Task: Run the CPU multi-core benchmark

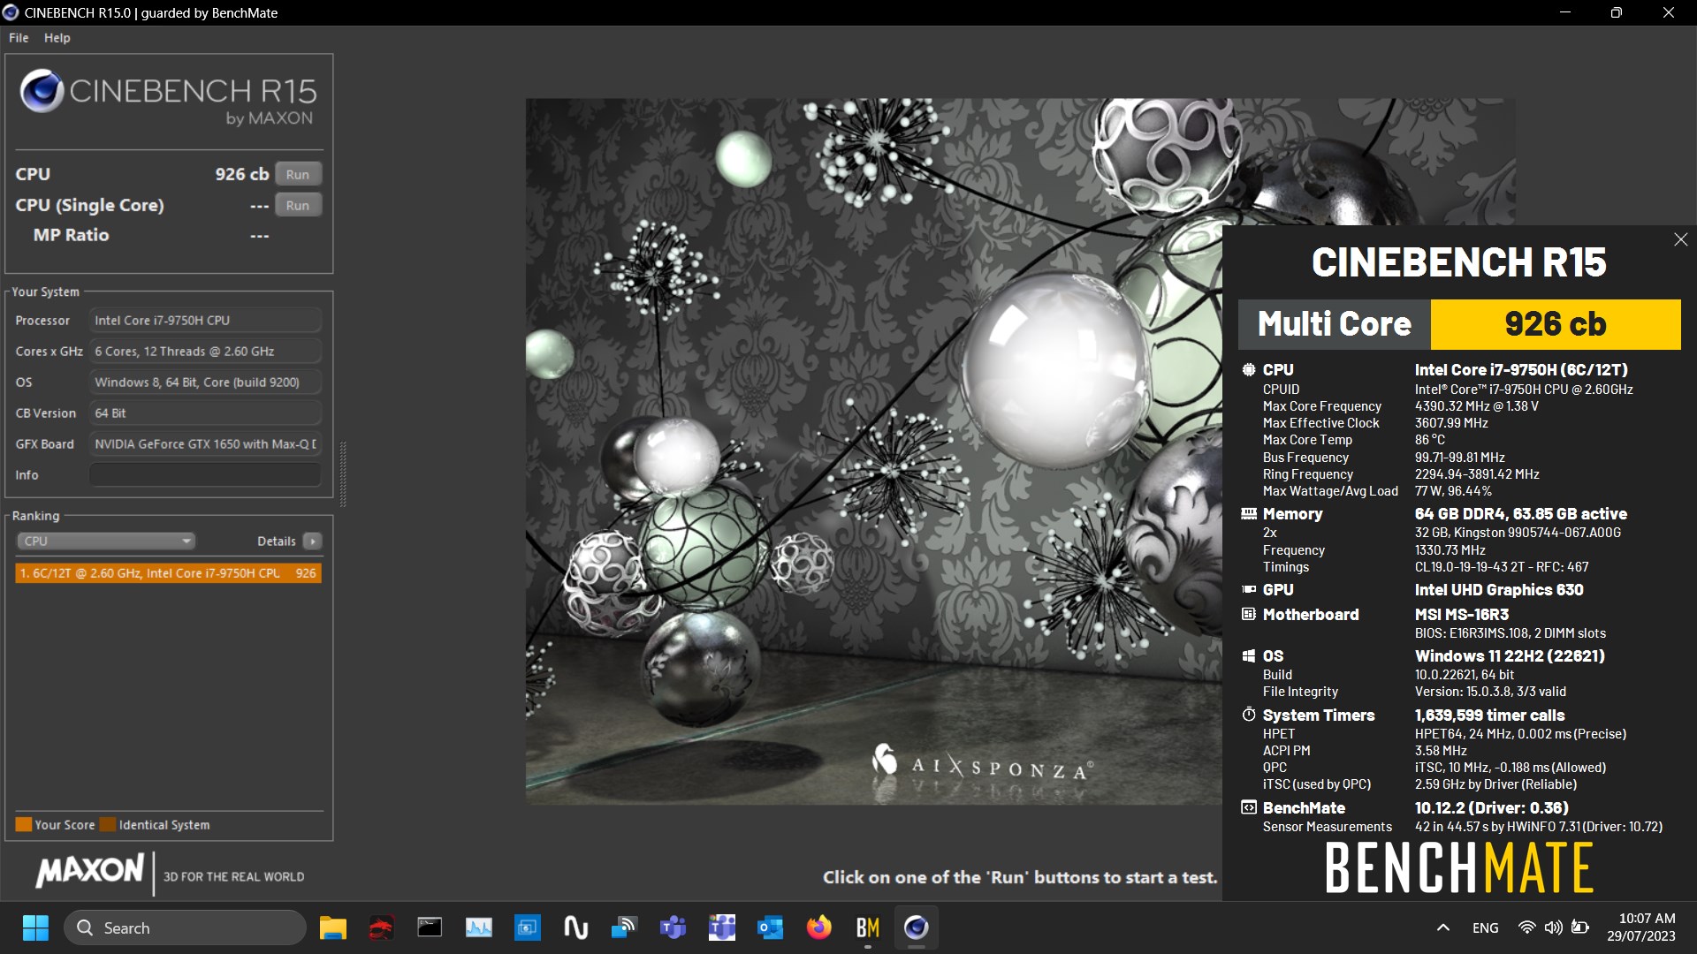Action: (x=298, y=174)
